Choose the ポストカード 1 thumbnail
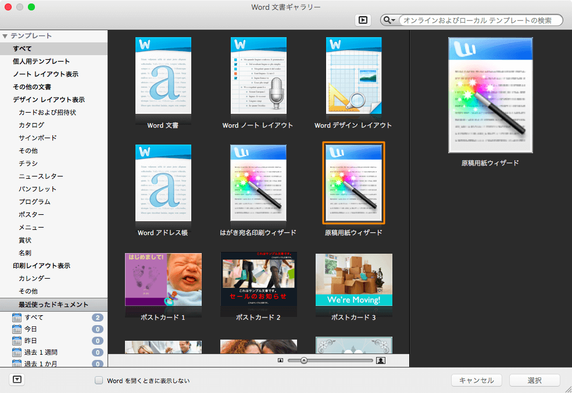 point(163,279)
